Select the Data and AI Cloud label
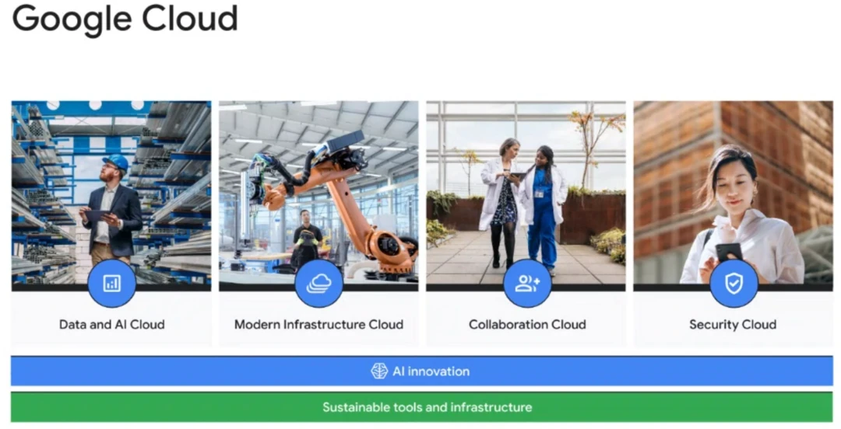 tap(111, 325)
